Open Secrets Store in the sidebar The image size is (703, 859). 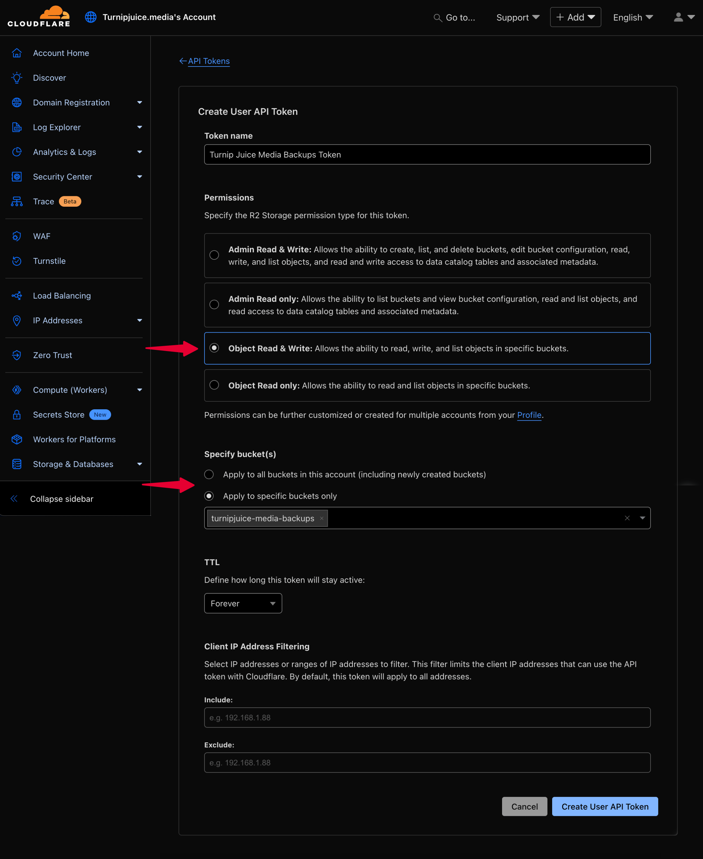pyautogui.click(x=58, y=415)
